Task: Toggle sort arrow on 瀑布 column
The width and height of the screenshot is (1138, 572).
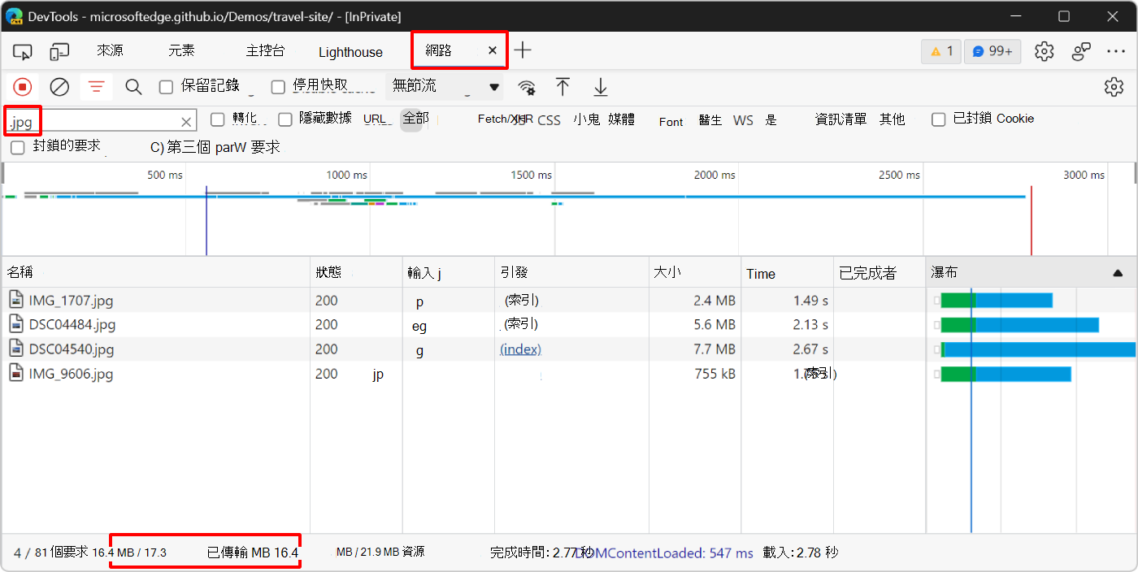Action: click(1118, 273)
